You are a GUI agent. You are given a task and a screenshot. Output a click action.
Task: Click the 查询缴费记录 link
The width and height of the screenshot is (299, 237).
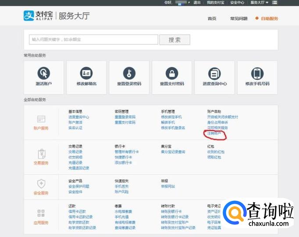[125, 228]
